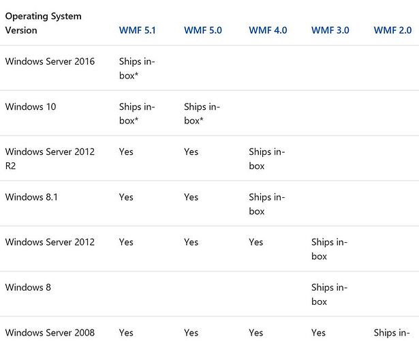The image size is (419, 341).
Task: Open the WMF 4.0 header link
Action: coord(268,30)
